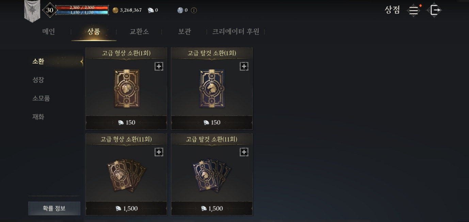Expand details for 고급 탈것 소환(11회) plus icon

[x=244, y=152]
